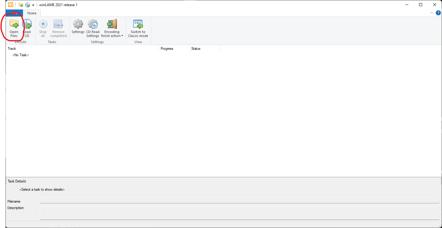This screenshot has width=442, height=228.
Task: Expand the Encoding finish action dropdown
Action: 112,28
